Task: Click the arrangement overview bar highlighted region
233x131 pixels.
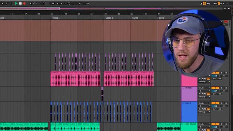Action: tap(30, 9)
